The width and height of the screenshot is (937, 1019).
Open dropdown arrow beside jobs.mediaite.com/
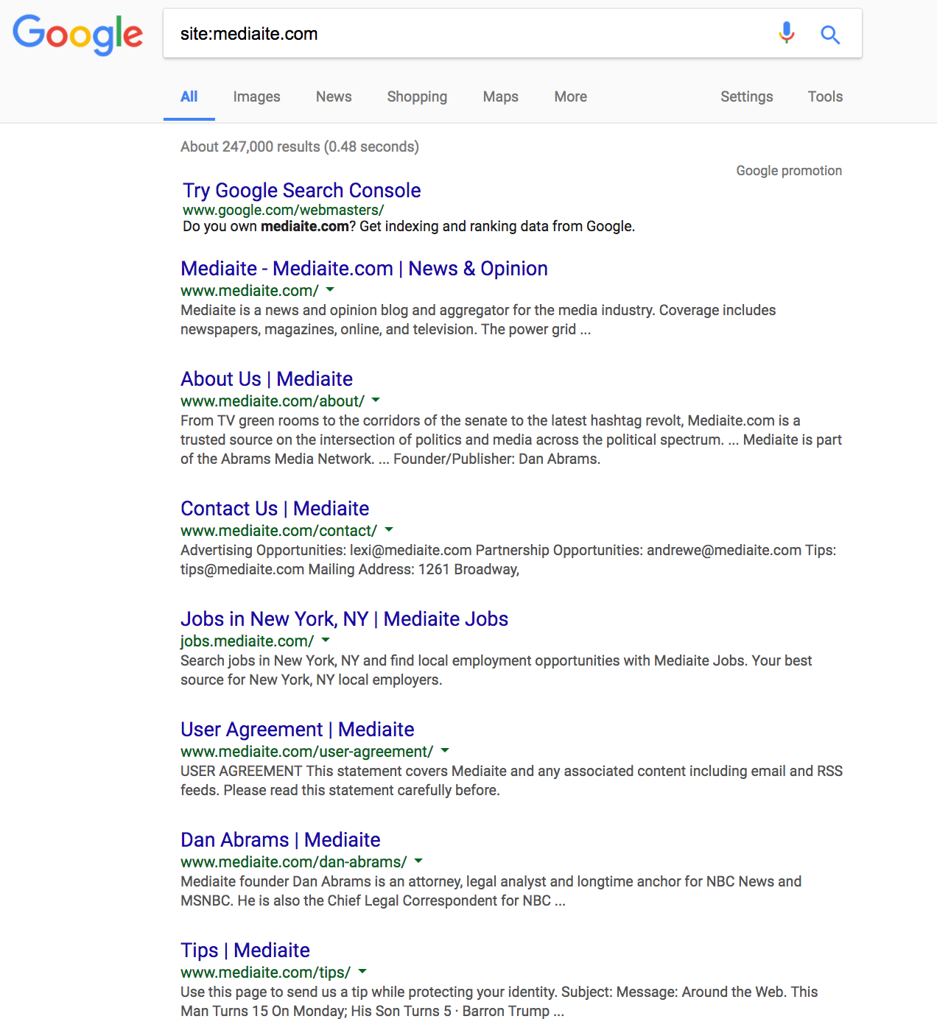(x=326, y=641)
